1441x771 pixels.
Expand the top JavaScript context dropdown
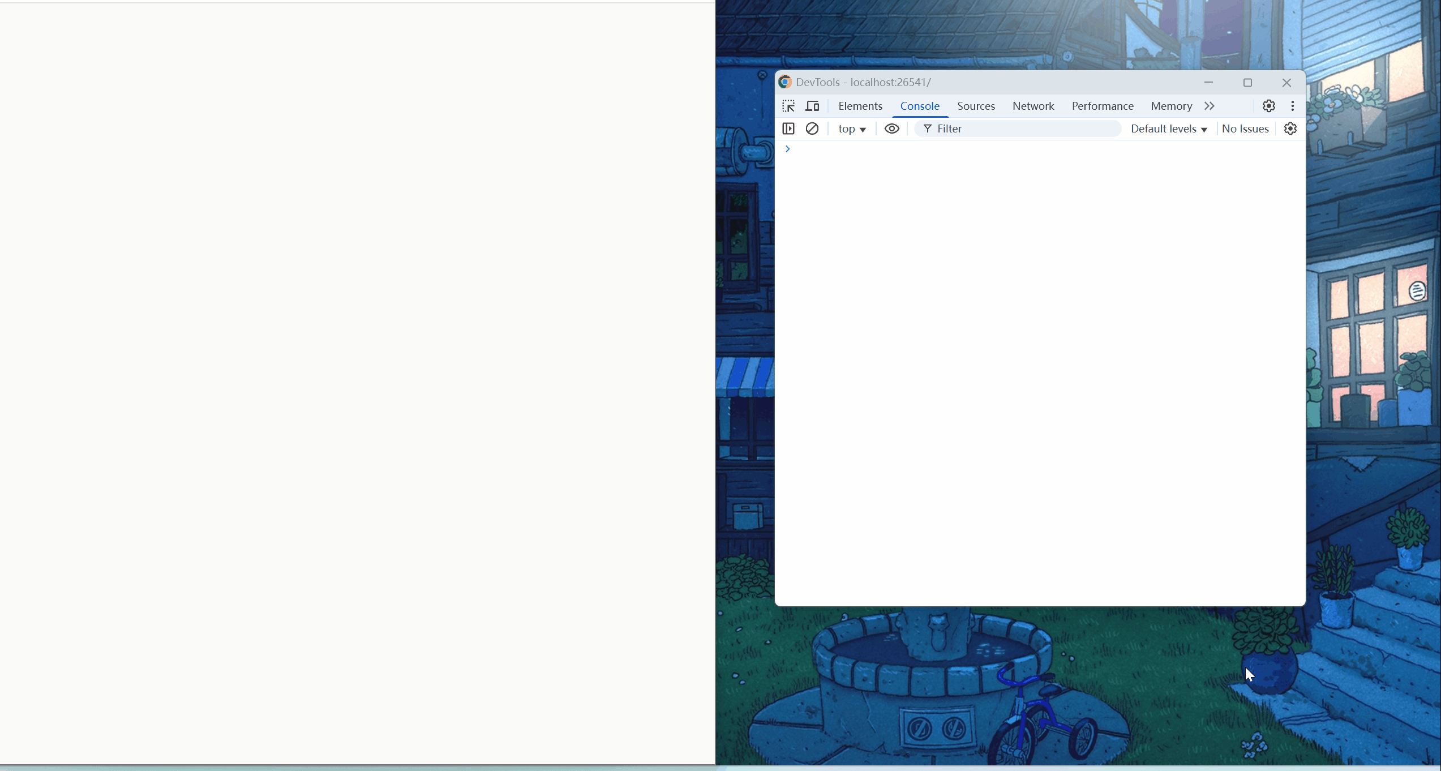[x=852, y=129]
